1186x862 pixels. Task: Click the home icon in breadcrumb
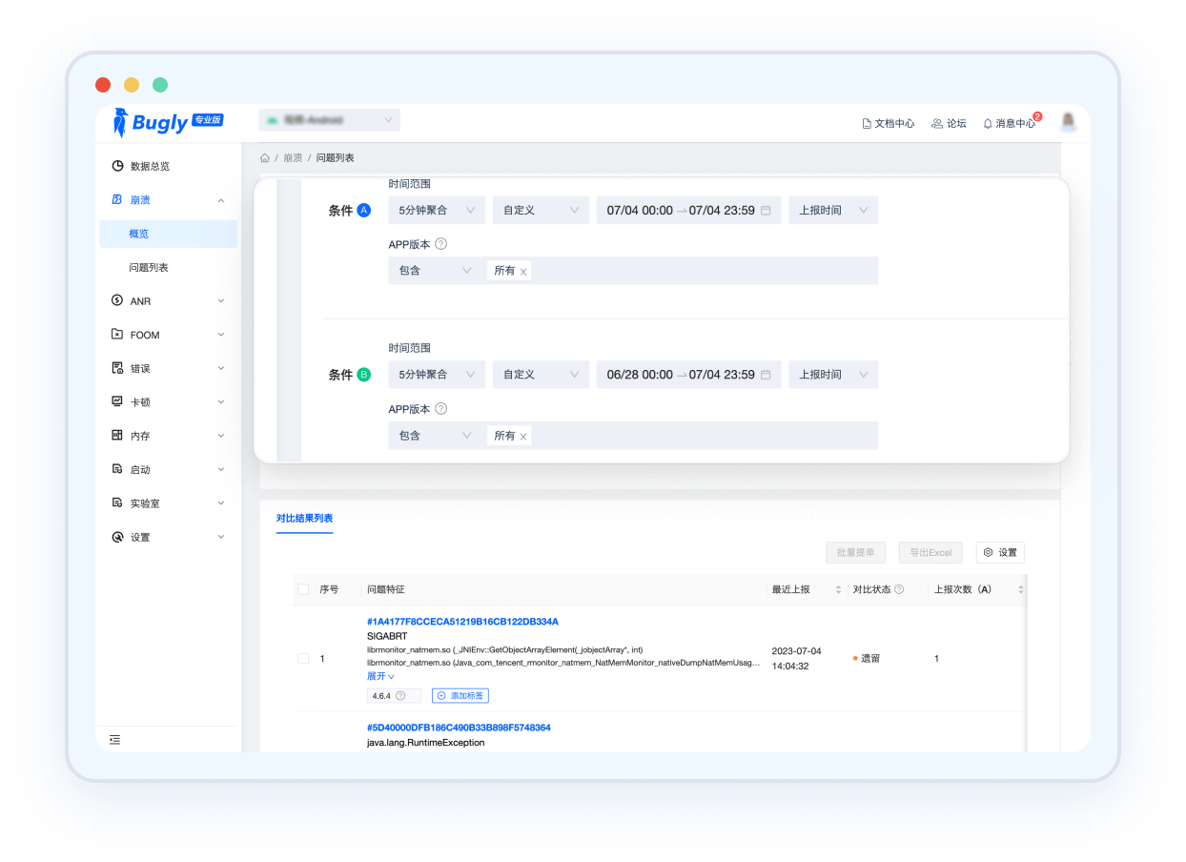[x=264, y=157]
